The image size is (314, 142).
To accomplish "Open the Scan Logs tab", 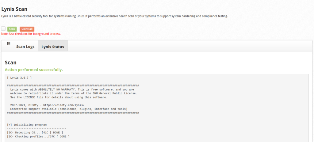I will (25, 47).
